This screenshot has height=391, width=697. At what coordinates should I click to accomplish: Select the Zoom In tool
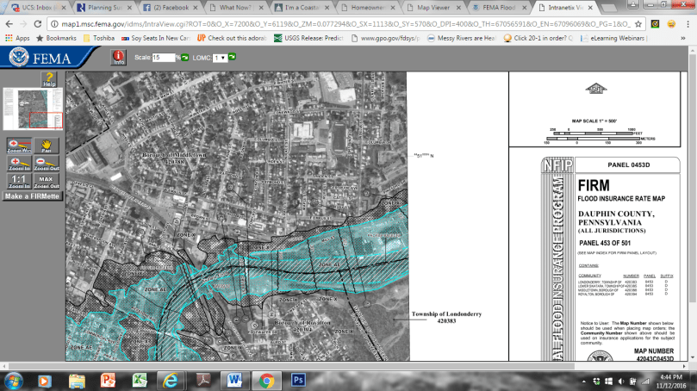point(19,164)
